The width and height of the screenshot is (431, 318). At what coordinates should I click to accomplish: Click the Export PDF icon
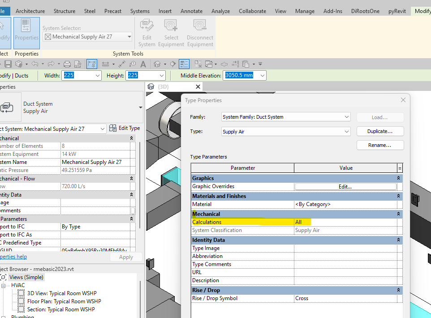[x=78, y=64]
